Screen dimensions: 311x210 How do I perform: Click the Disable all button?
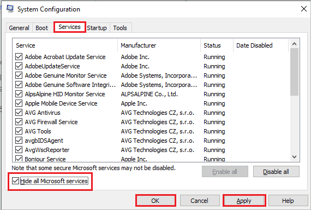[276, 172]
